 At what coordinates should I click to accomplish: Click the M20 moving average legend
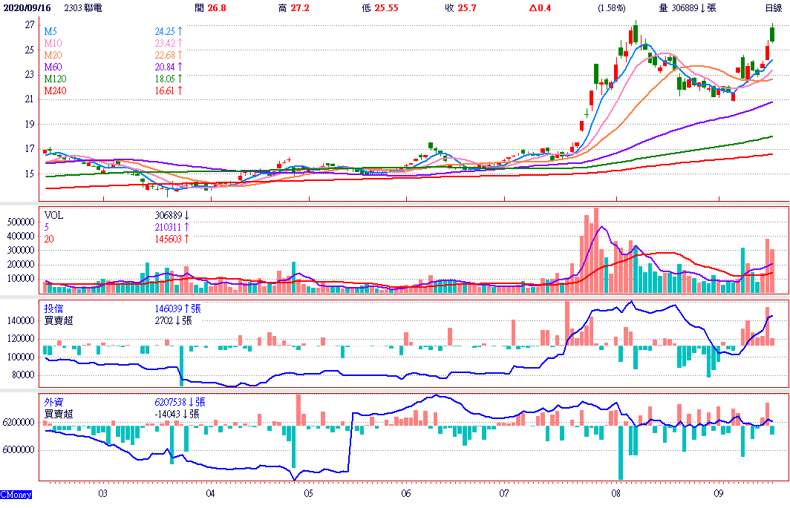pos(52,55)
